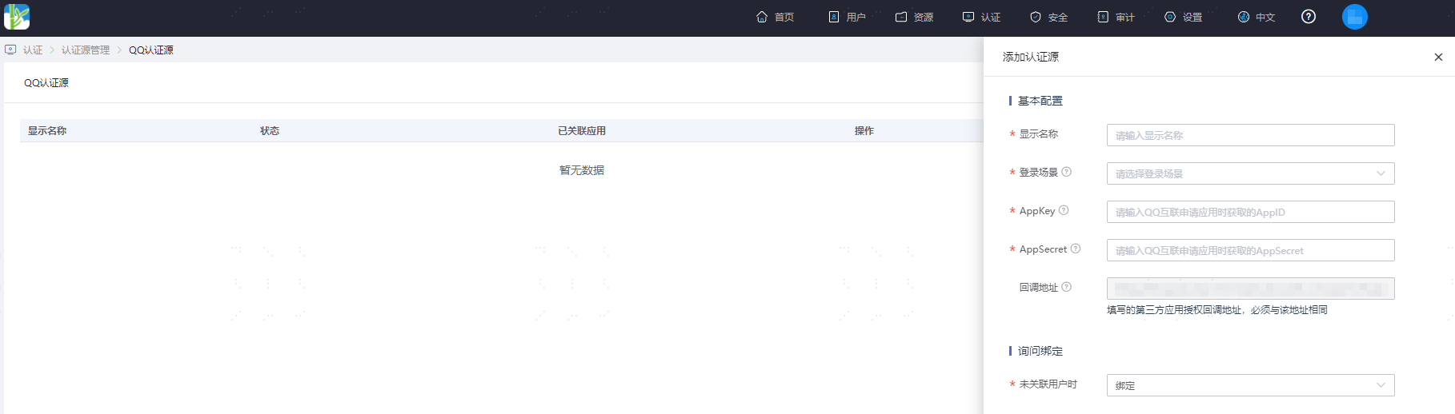Click the help icon beside 回调地址
Image resolution: width=1455 pixels, height=414 pixels.
coord(1066,287)
